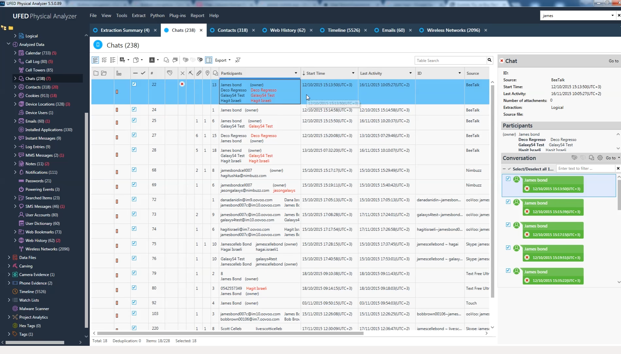Click the add tag icon in table toolbar
Screen dimensions: 621x354
click(x=186, y=60)
